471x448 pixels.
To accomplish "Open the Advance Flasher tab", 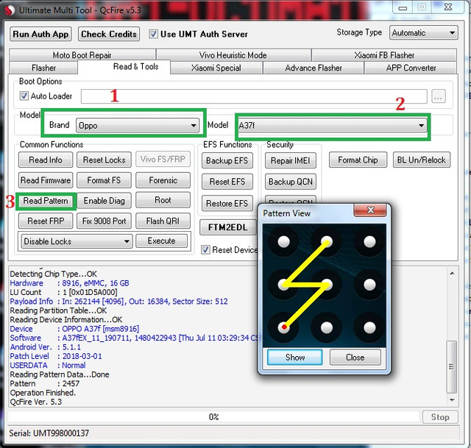I will tap(314, 68).
